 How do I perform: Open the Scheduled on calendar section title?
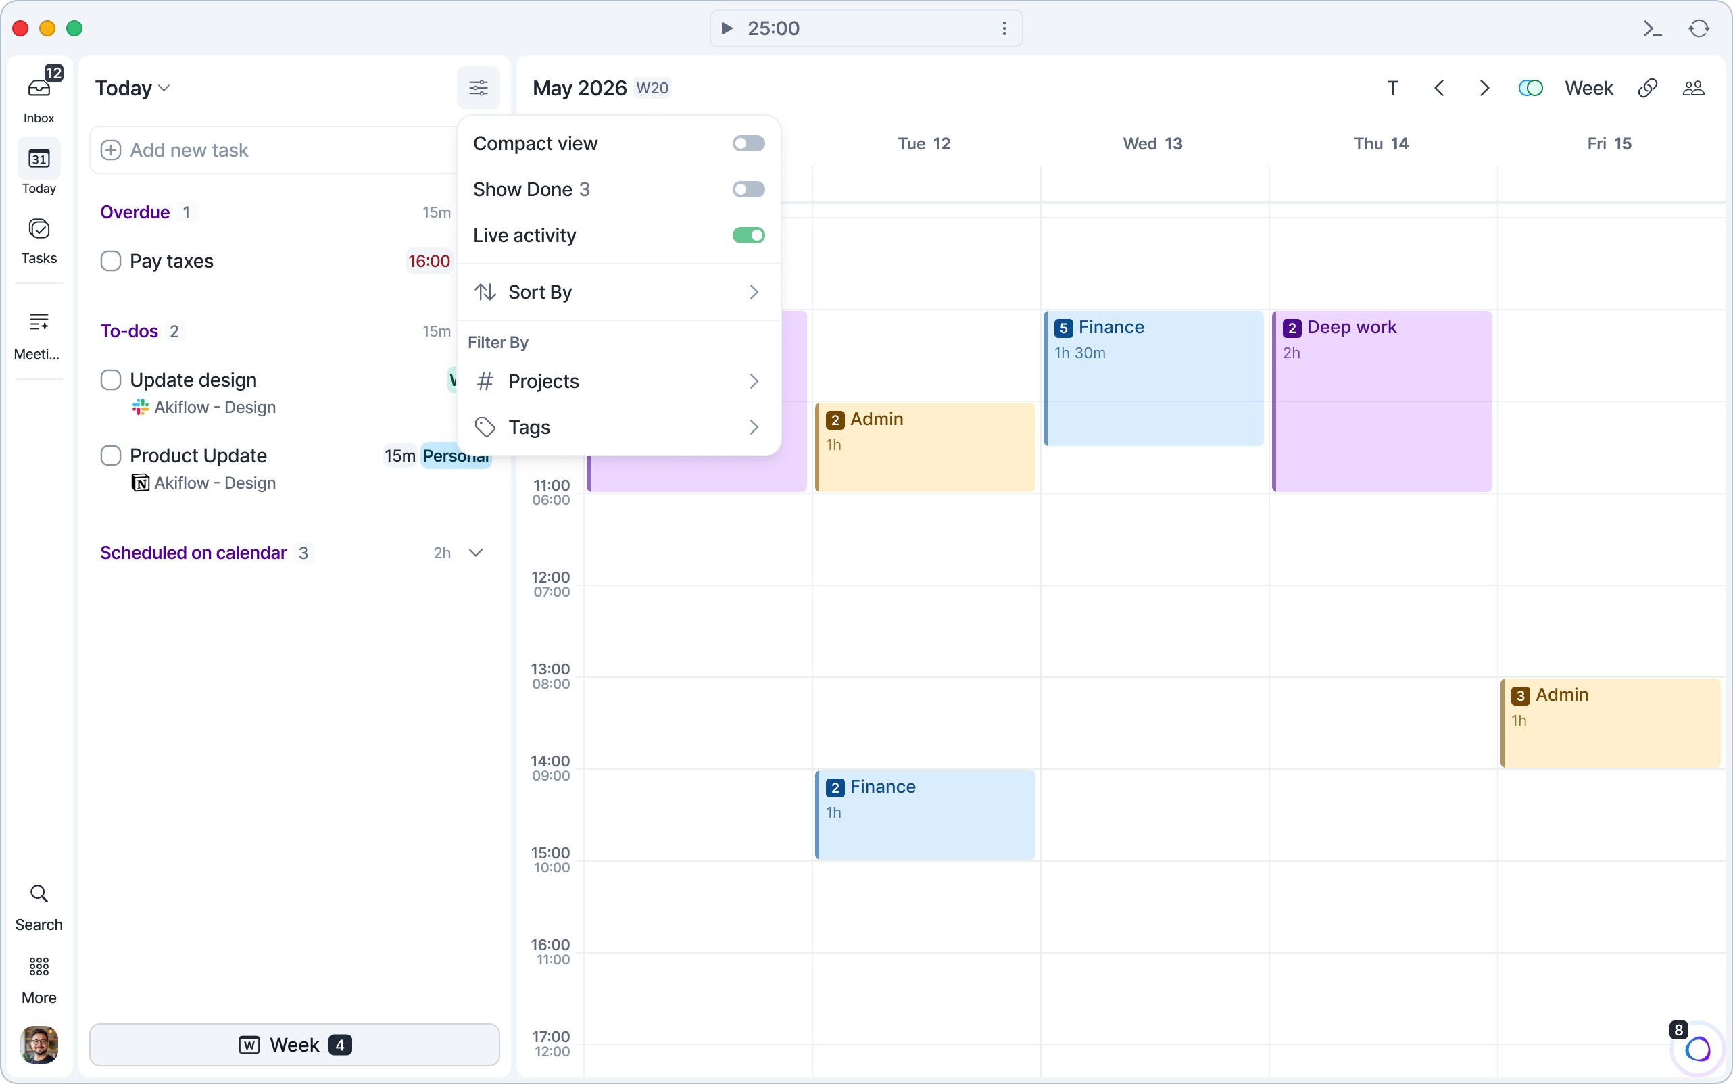click(x=193, y=552)
